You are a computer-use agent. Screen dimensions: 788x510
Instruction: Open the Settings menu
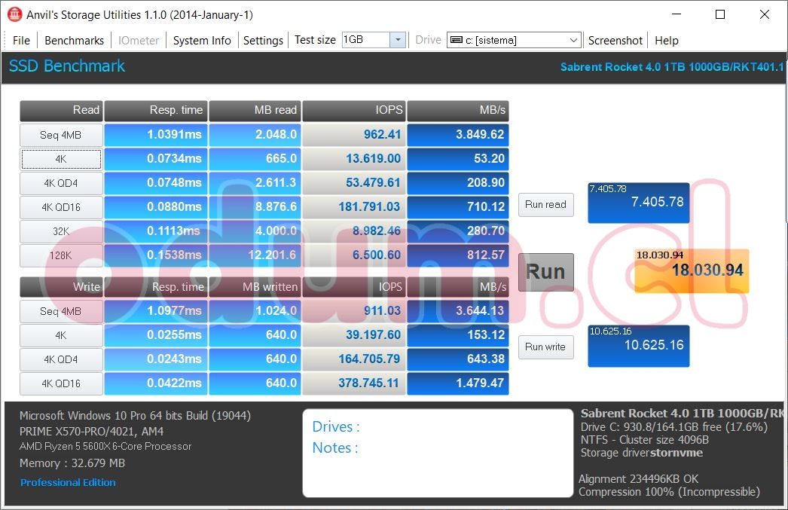click(263, 41)
